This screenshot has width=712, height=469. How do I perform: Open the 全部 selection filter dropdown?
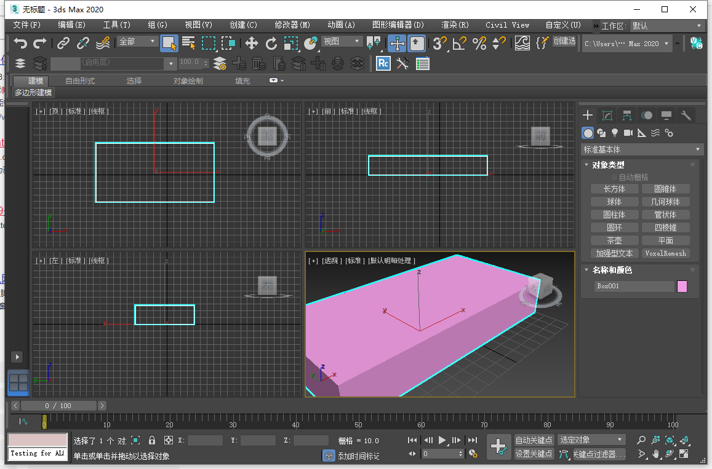(137, 42)
